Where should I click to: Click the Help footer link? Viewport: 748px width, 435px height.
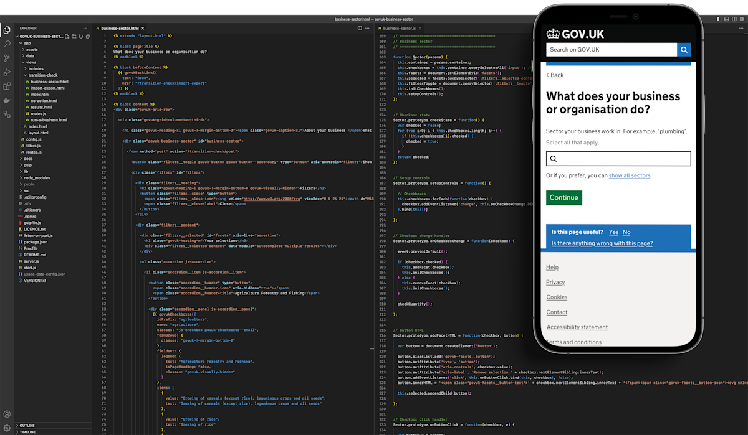552,267
